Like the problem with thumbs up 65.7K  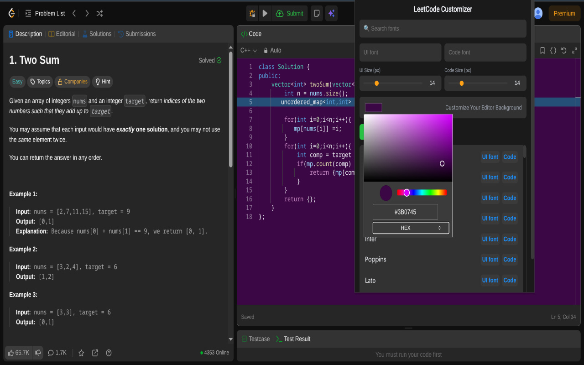pos(19,353)
